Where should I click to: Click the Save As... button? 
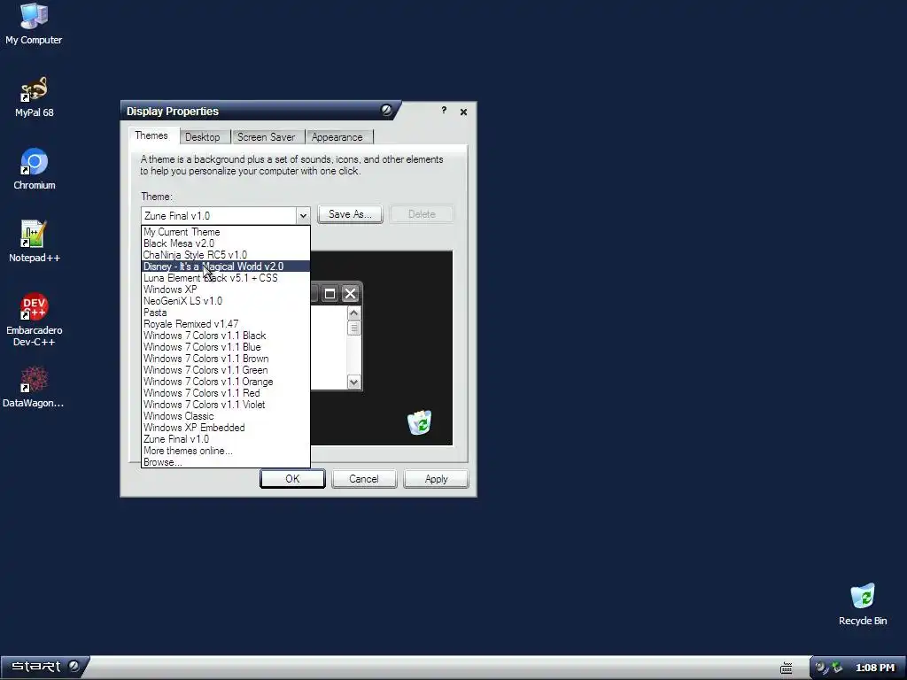(x=350, y=214)
